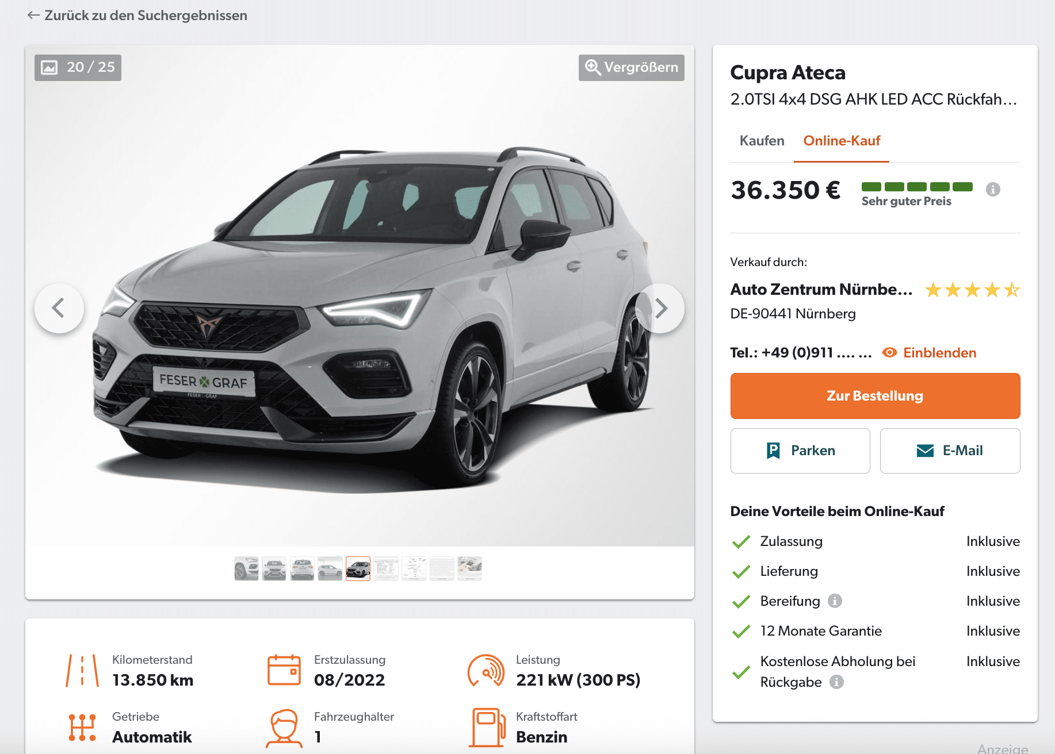Image resolution: width=1055 pixels, height=754 pixels.
Task: Select the fourth gallery thumbnail
Action: click(x=330, y=568)
